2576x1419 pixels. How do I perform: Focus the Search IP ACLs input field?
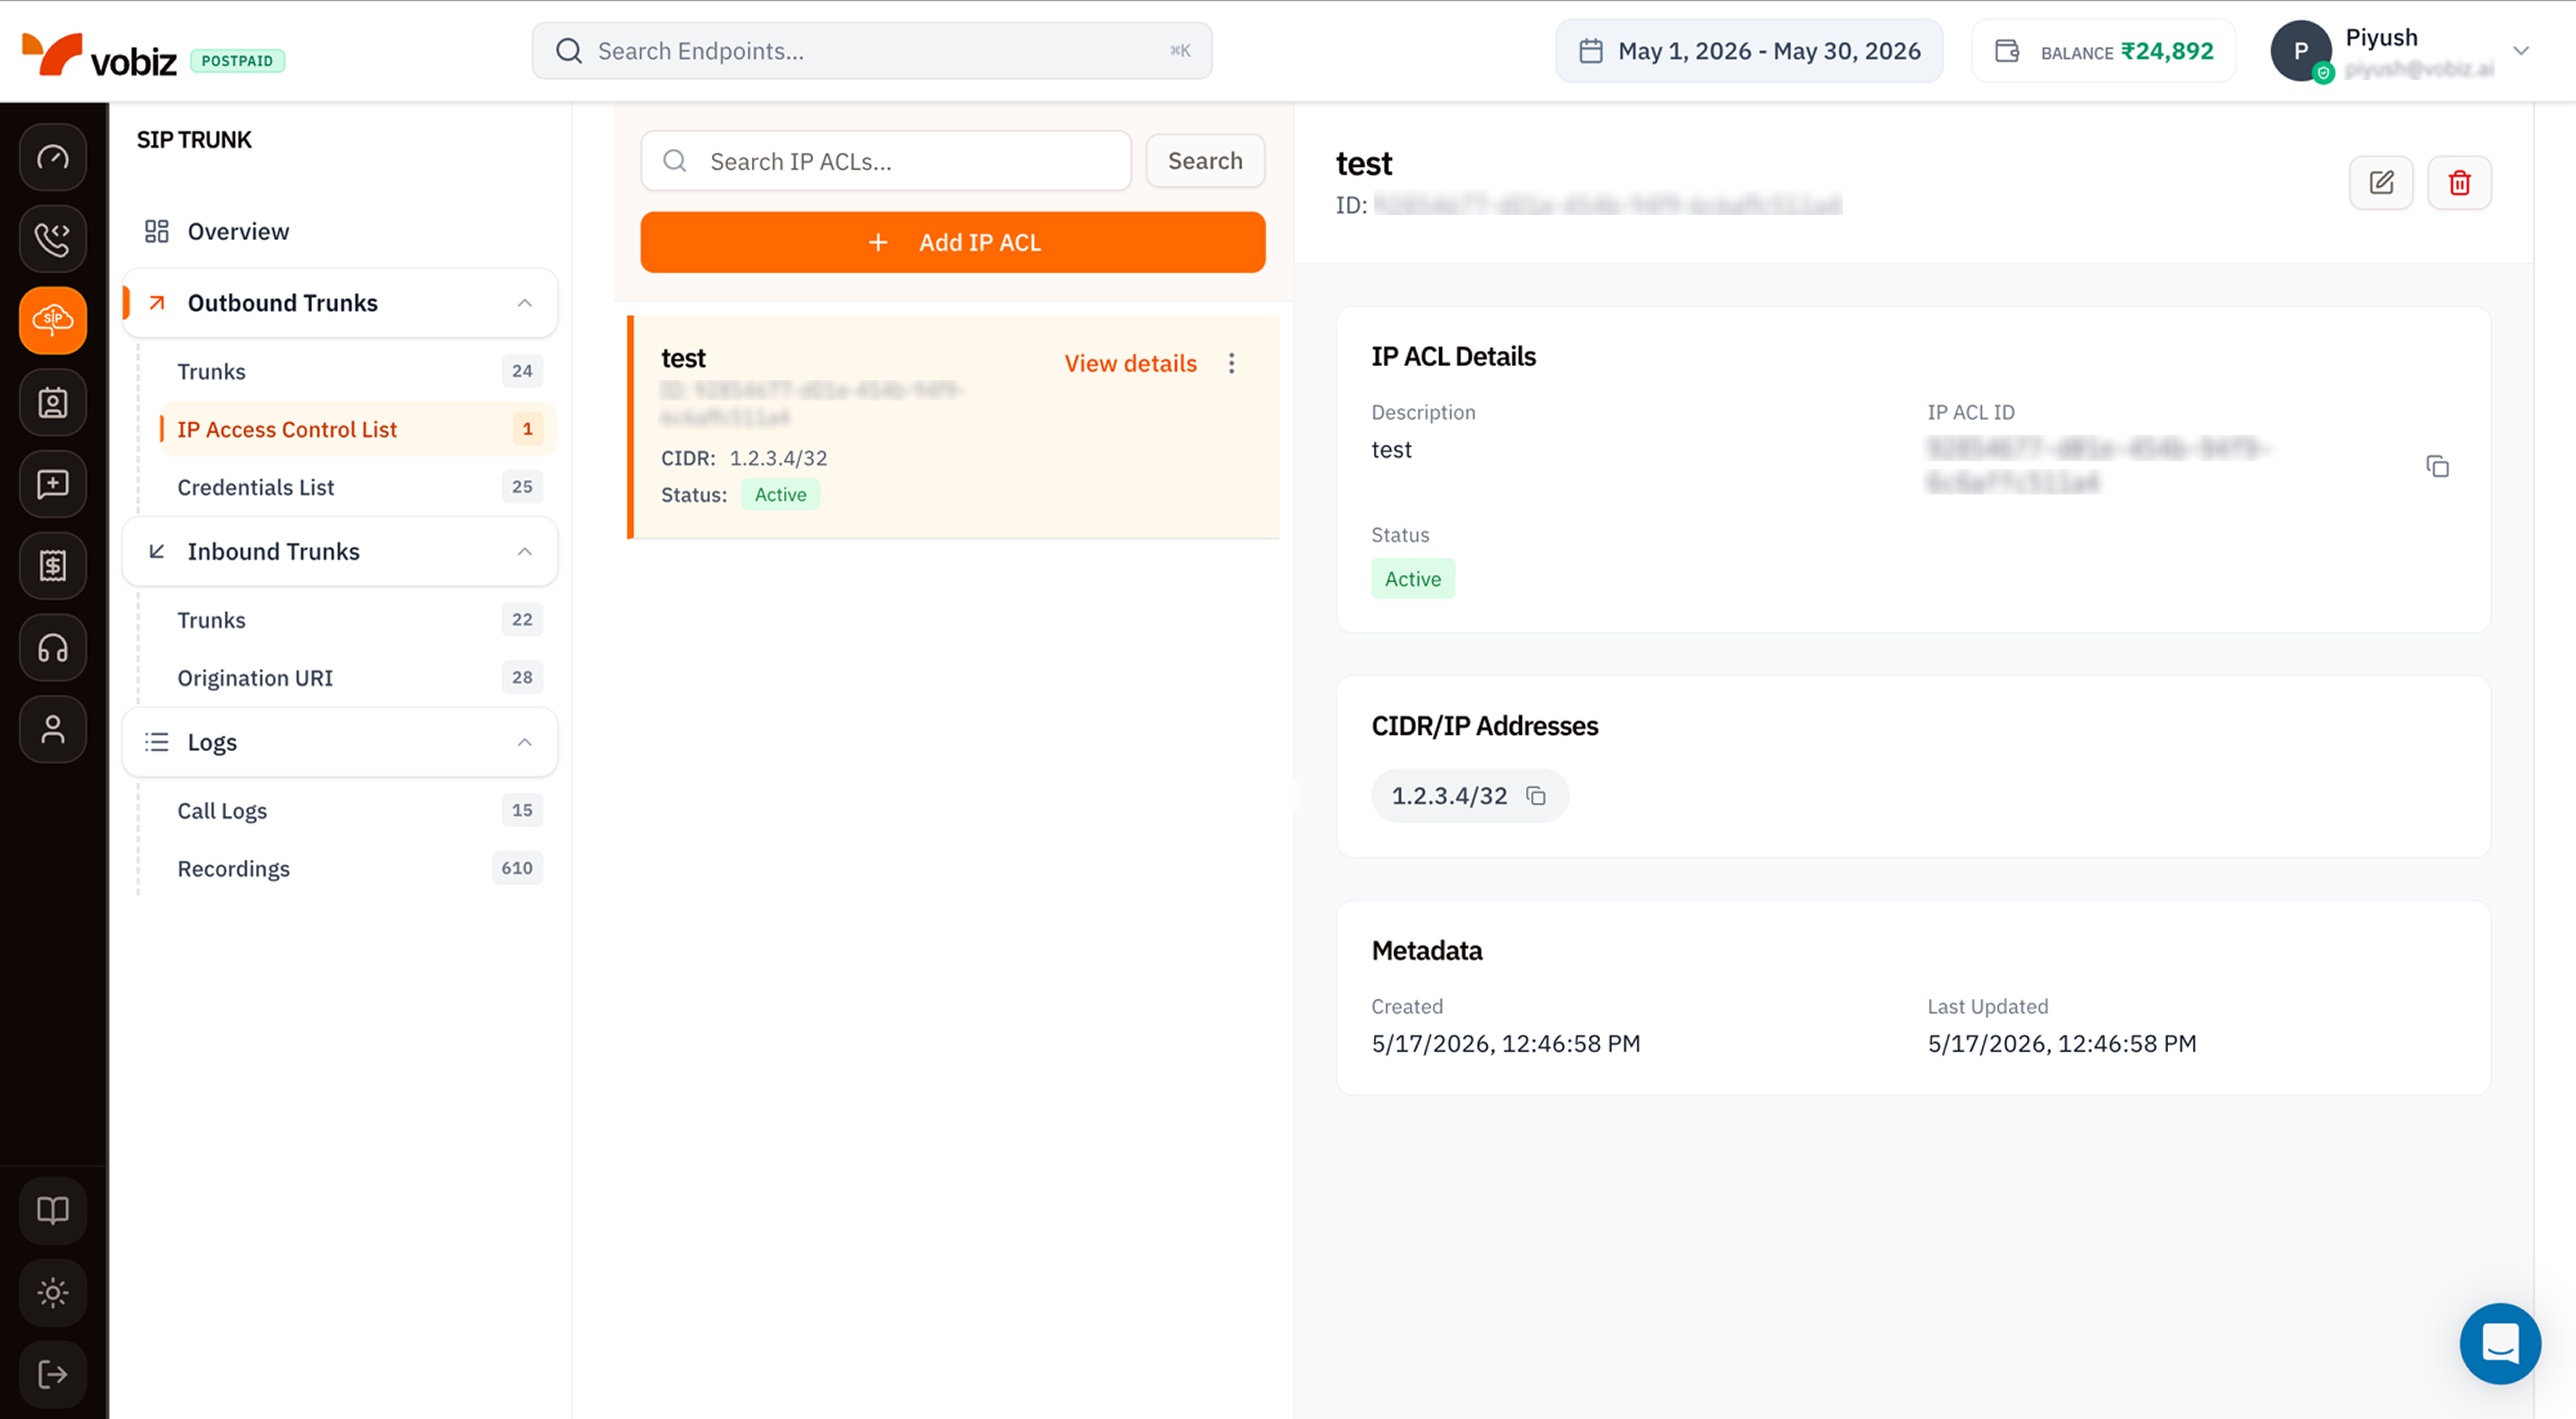click(x=886, y=161)
